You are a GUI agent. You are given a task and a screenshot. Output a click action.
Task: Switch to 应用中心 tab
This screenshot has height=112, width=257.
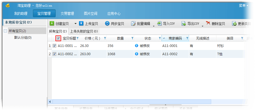coord(114,13)
